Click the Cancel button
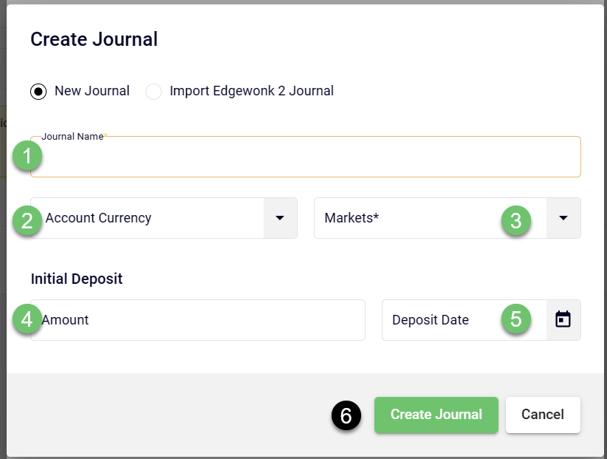 [543, 415]
